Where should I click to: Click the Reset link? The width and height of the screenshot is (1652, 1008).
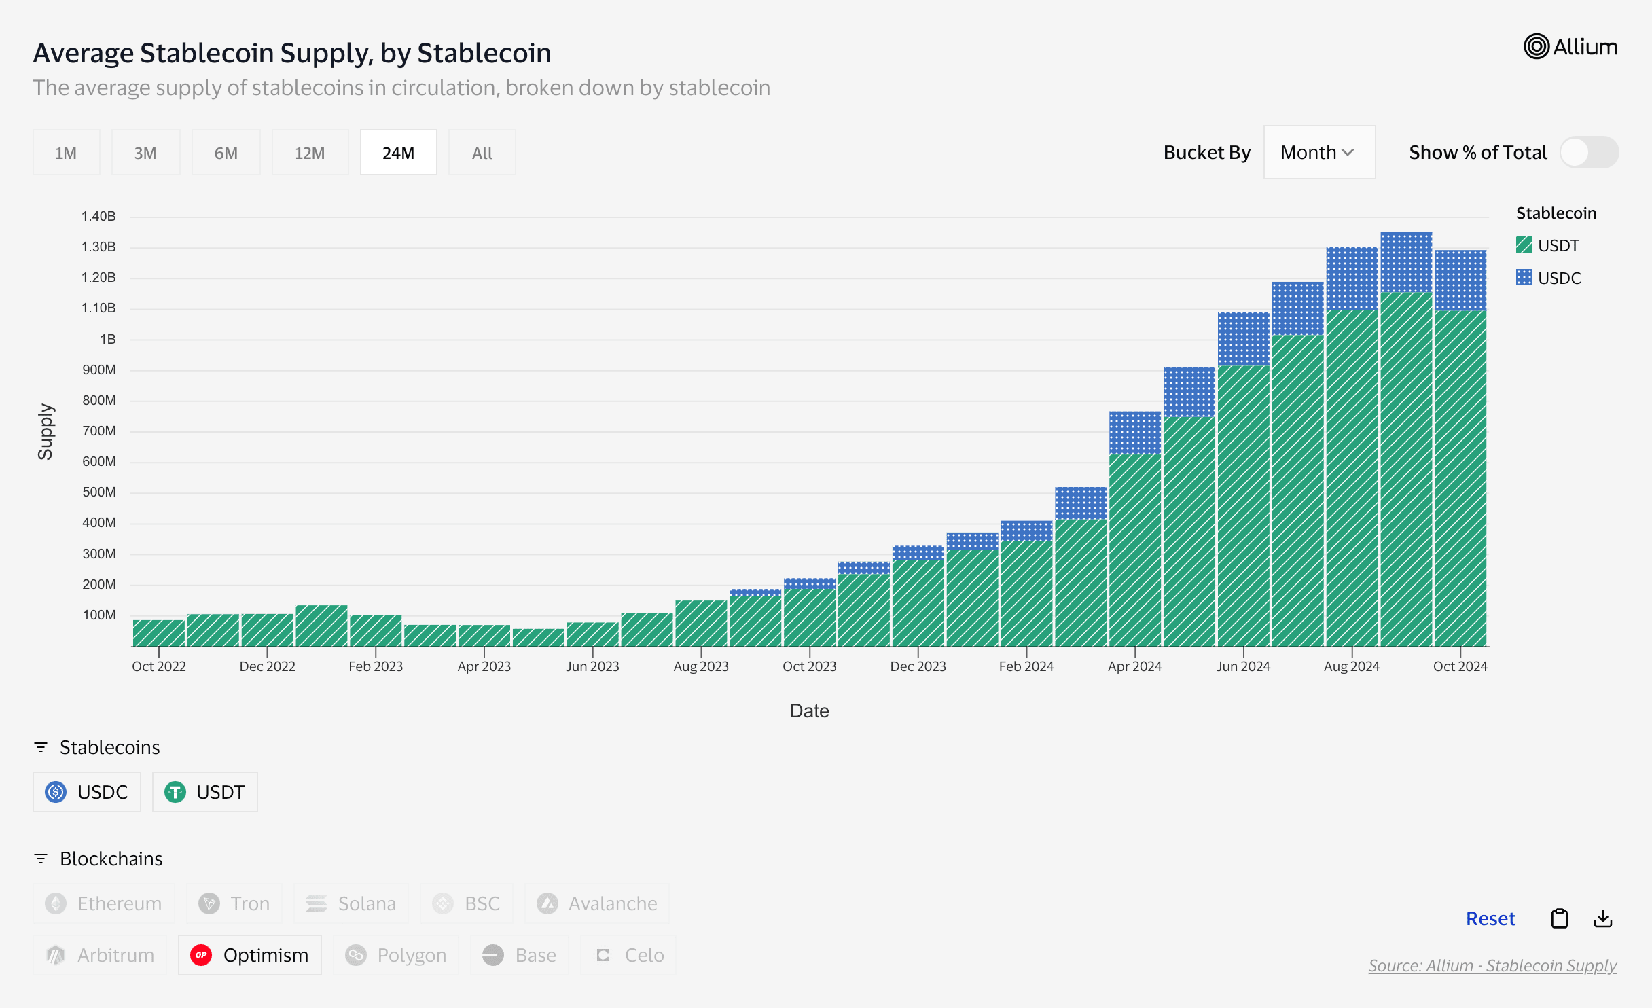pos(1490,918)
